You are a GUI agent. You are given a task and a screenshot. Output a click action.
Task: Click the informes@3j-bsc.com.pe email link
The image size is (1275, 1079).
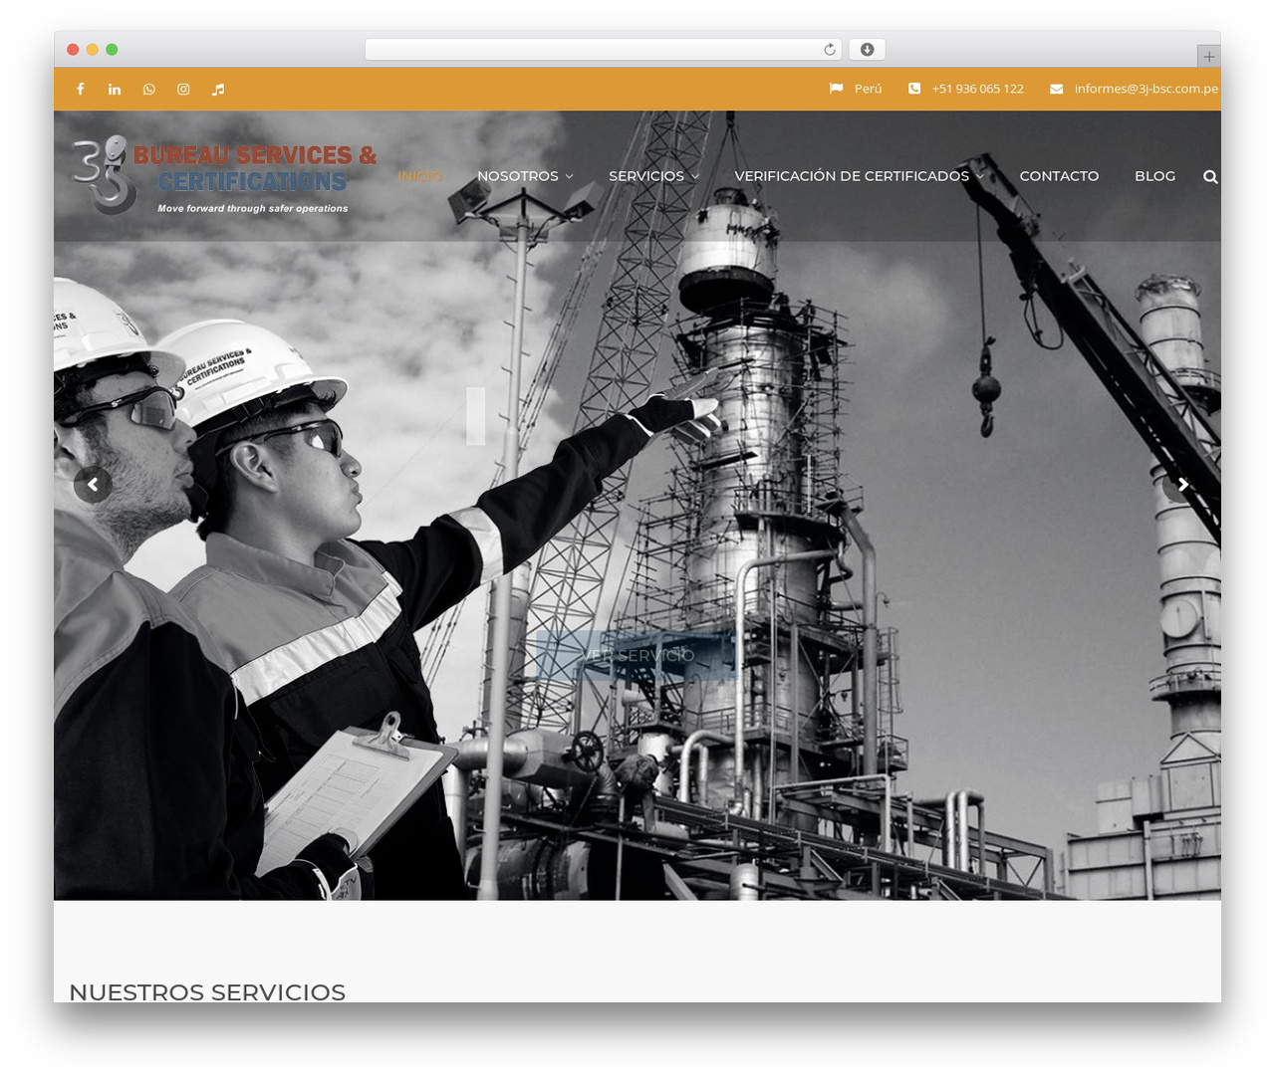pos(1146,89)
